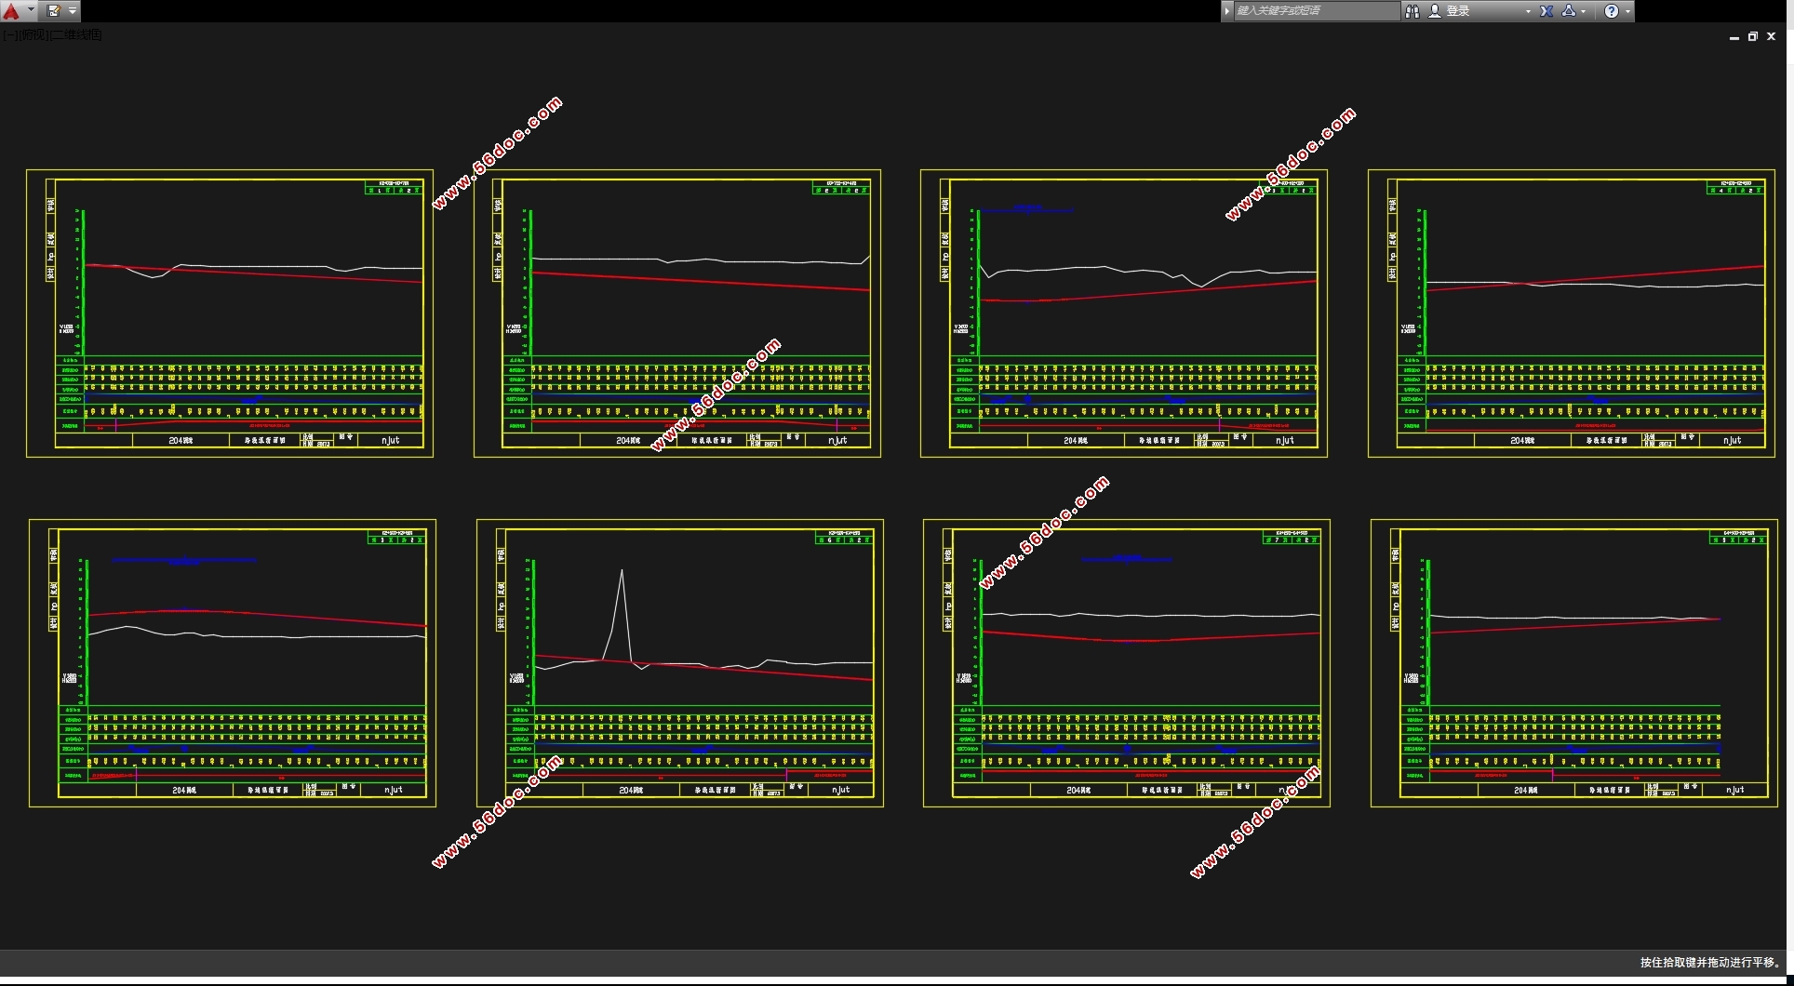Viewport: 1794px width, 986px height.
Task: Expand the dropdown beside the triangle icon
Action: coord(1583,11)
